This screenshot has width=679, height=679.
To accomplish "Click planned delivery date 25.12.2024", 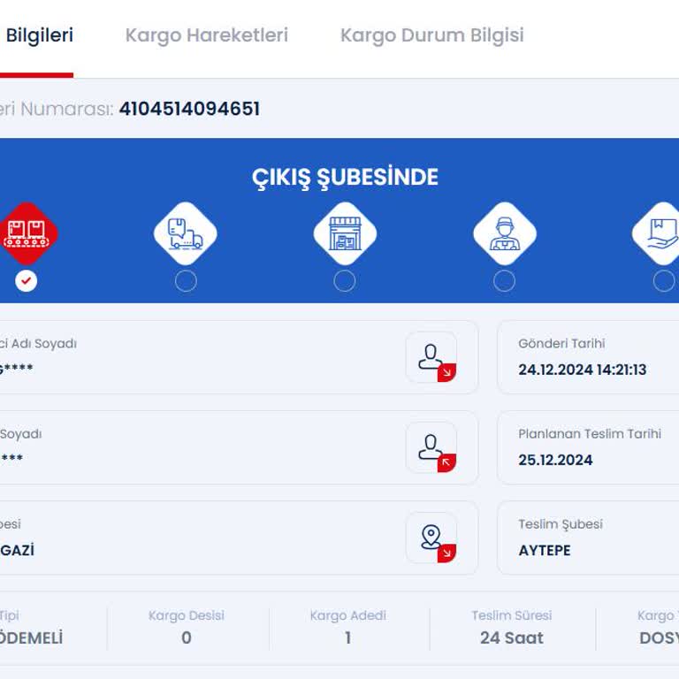I will tap(555, 460).
